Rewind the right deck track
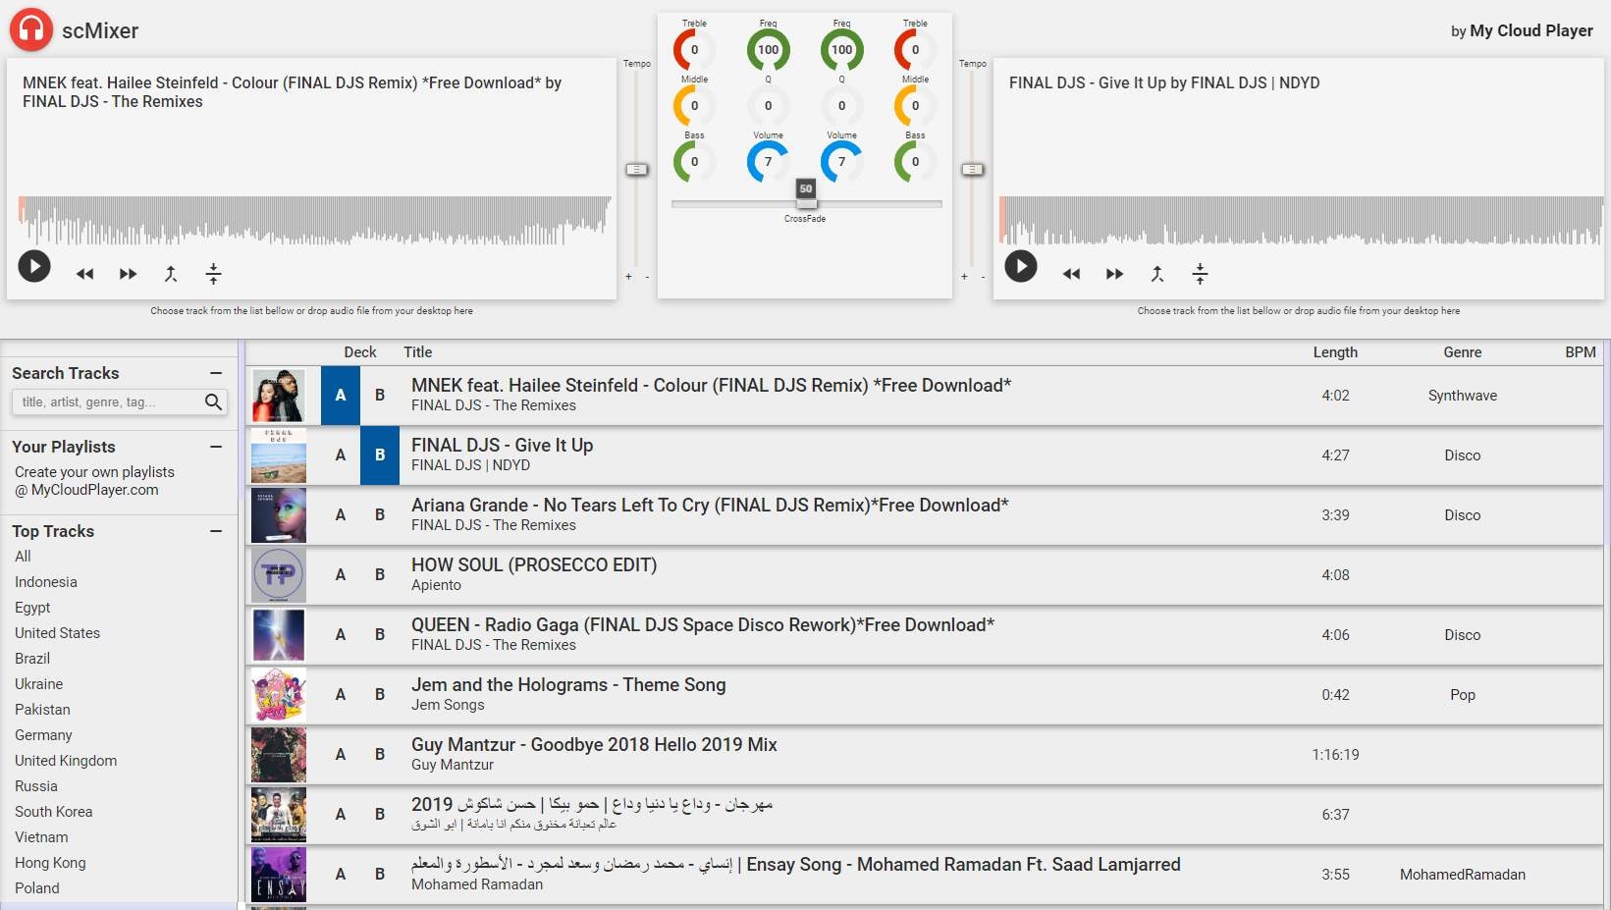This screenshot has width=1611, height=910. pos(1072,274)
